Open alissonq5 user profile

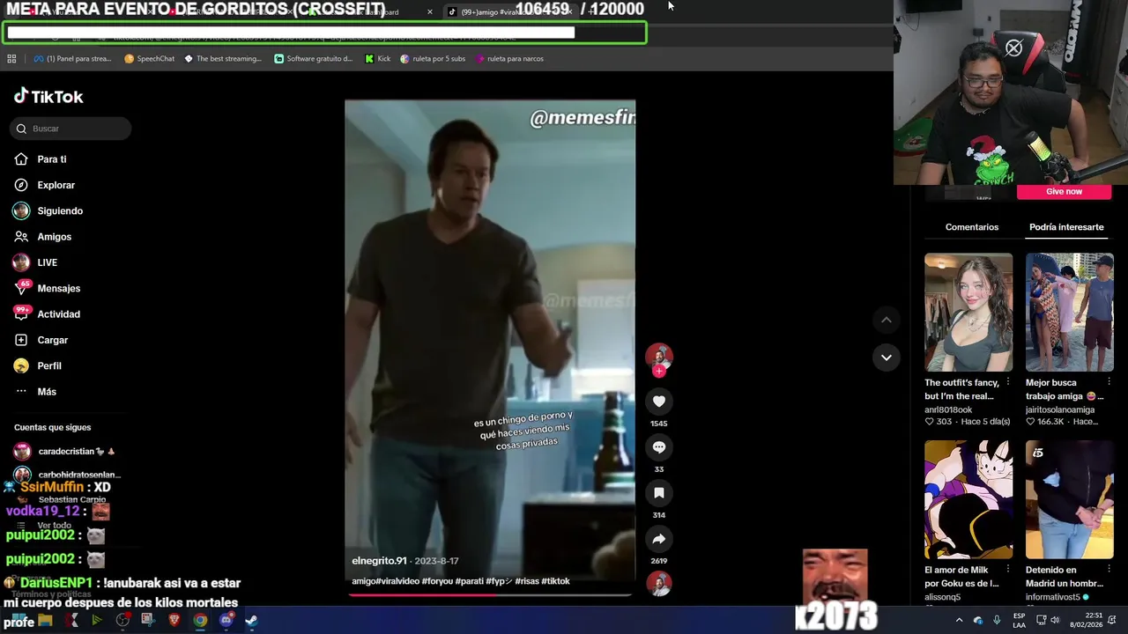click(942, 597)
